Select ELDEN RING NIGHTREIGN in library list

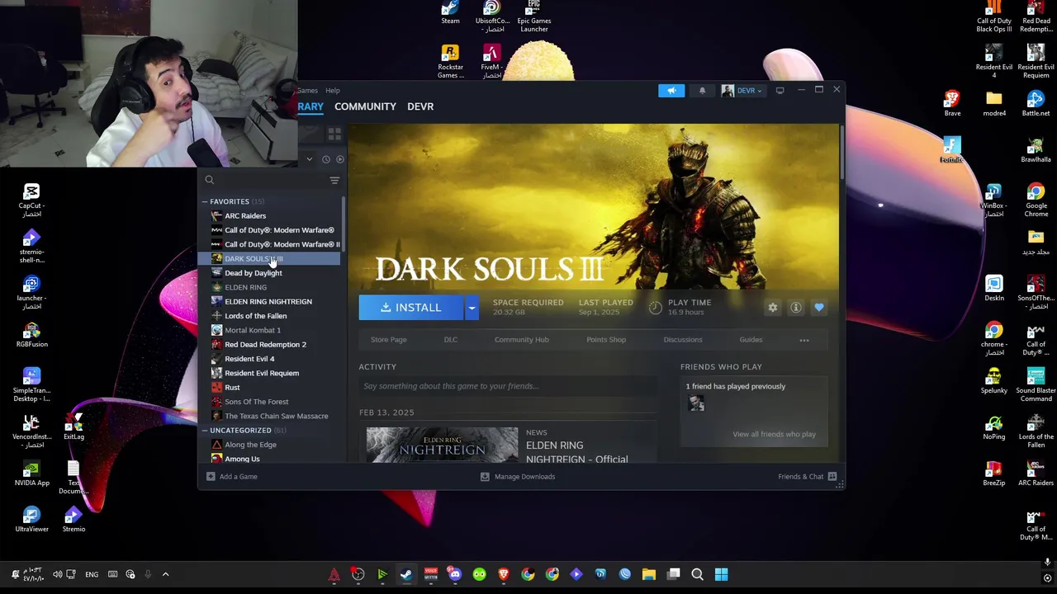pyautogui.click(x=268, y=301)
